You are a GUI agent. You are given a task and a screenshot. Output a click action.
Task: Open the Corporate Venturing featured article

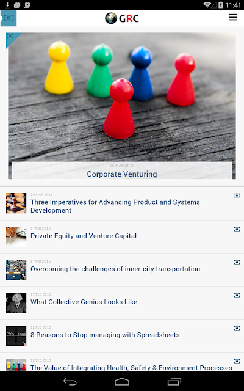[x=122, y=174]
